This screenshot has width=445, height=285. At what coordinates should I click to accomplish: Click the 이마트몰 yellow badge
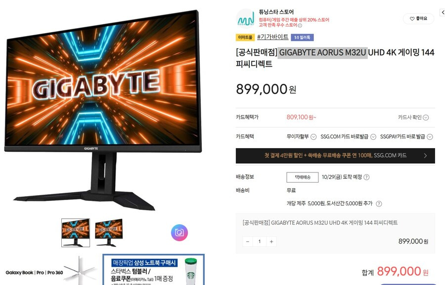(245, 38)
